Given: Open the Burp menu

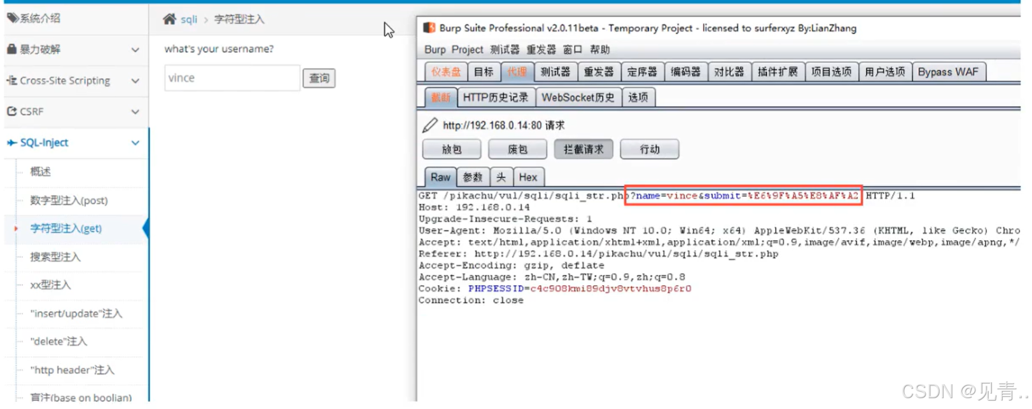Looking at the screenshot, I should (x=435, y=50).
